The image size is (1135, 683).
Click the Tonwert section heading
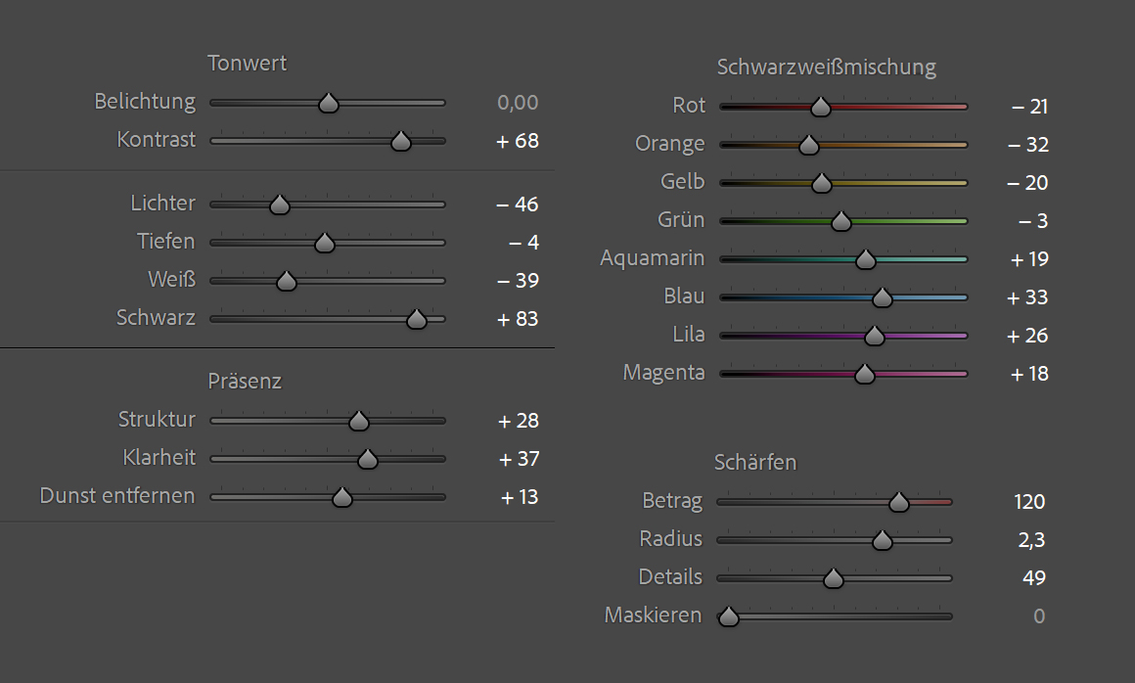point(247,63)
